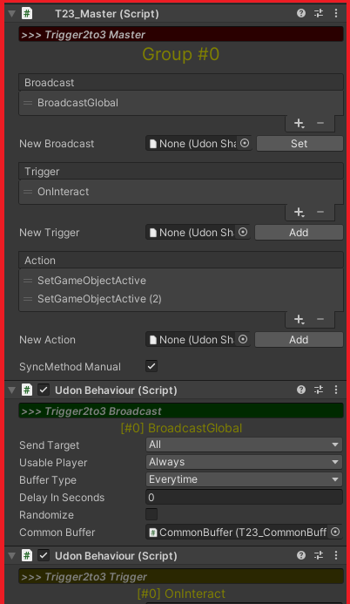Viewport: 350px width, 604px height.
Task: Toggle SyncMethod Manual checkbox
Action: pyautogui.click(x=151, y=366)
